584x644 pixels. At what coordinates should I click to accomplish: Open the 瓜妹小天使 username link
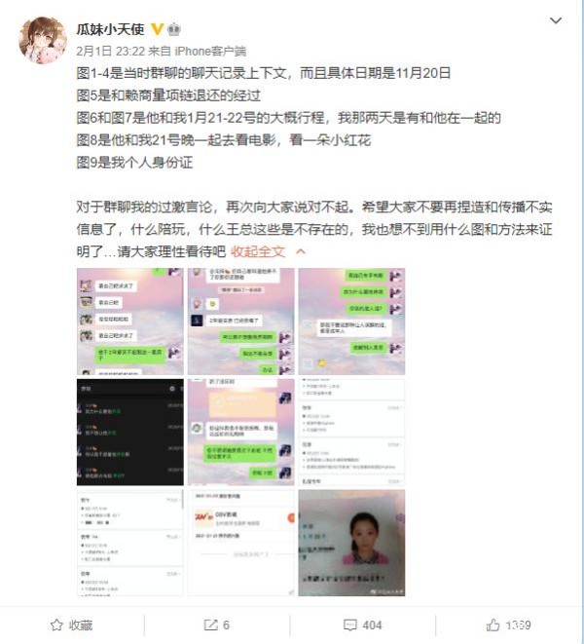click(x=110, y=29)
